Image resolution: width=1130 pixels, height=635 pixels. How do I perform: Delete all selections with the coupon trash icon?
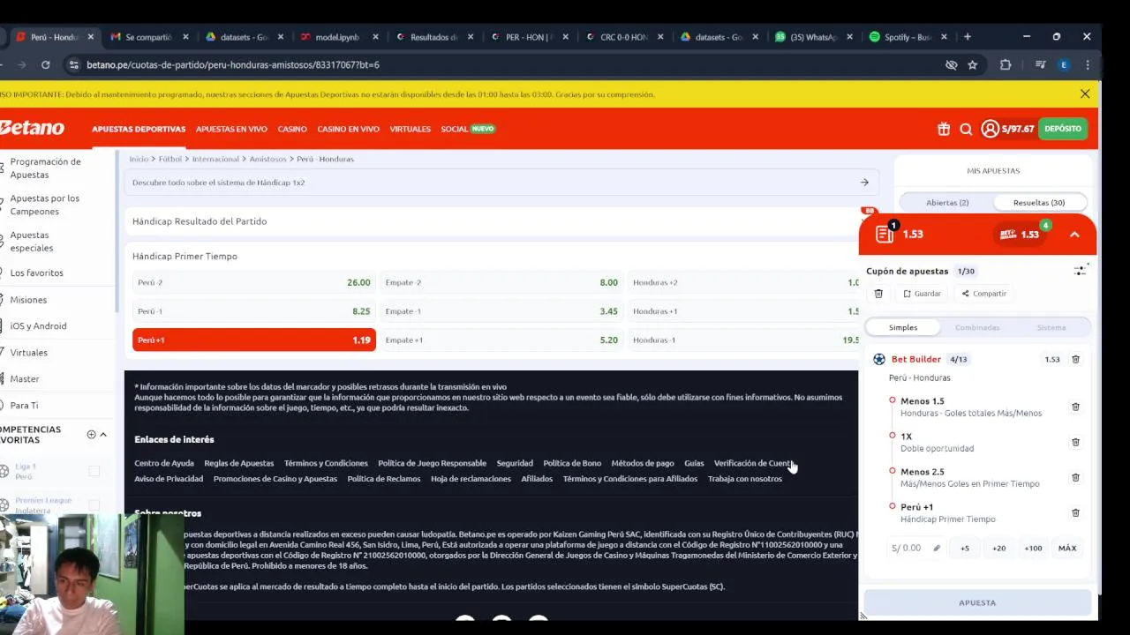878,294
